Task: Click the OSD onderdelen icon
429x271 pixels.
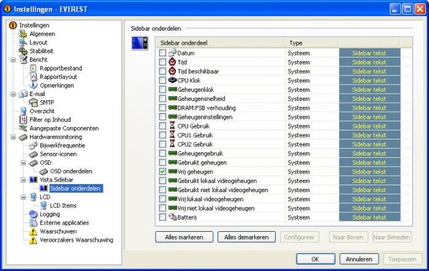Action: point(44,171)
